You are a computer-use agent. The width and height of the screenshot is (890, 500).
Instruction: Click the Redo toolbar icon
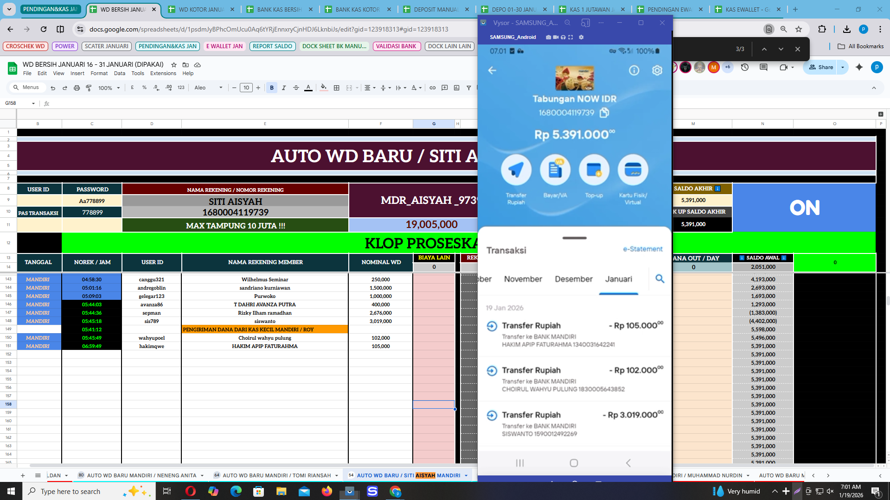65,88
